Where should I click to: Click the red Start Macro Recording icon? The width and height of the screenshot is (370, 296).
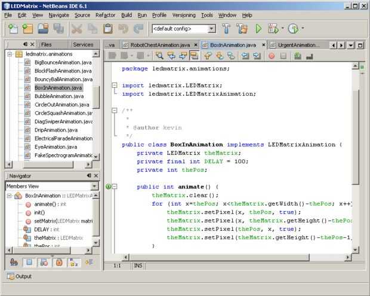[272, 56]
